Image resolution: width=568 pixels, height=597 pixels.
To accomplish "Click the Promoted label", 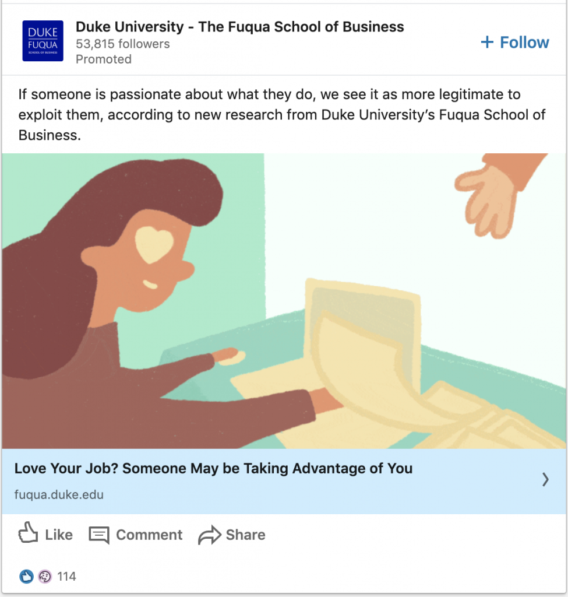I will [104, 59].
